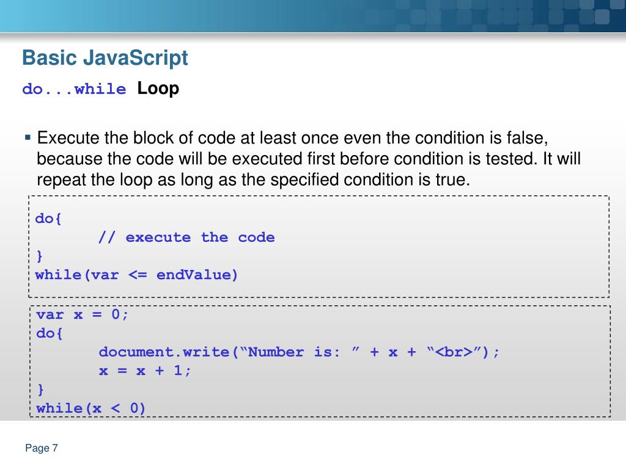Click the "while(x < 0)" line

tap(91, 408)
